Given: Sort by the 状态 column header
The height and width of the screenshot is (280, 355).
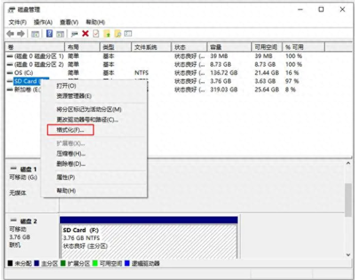Looking at the screenshot, I should (189, 47).
